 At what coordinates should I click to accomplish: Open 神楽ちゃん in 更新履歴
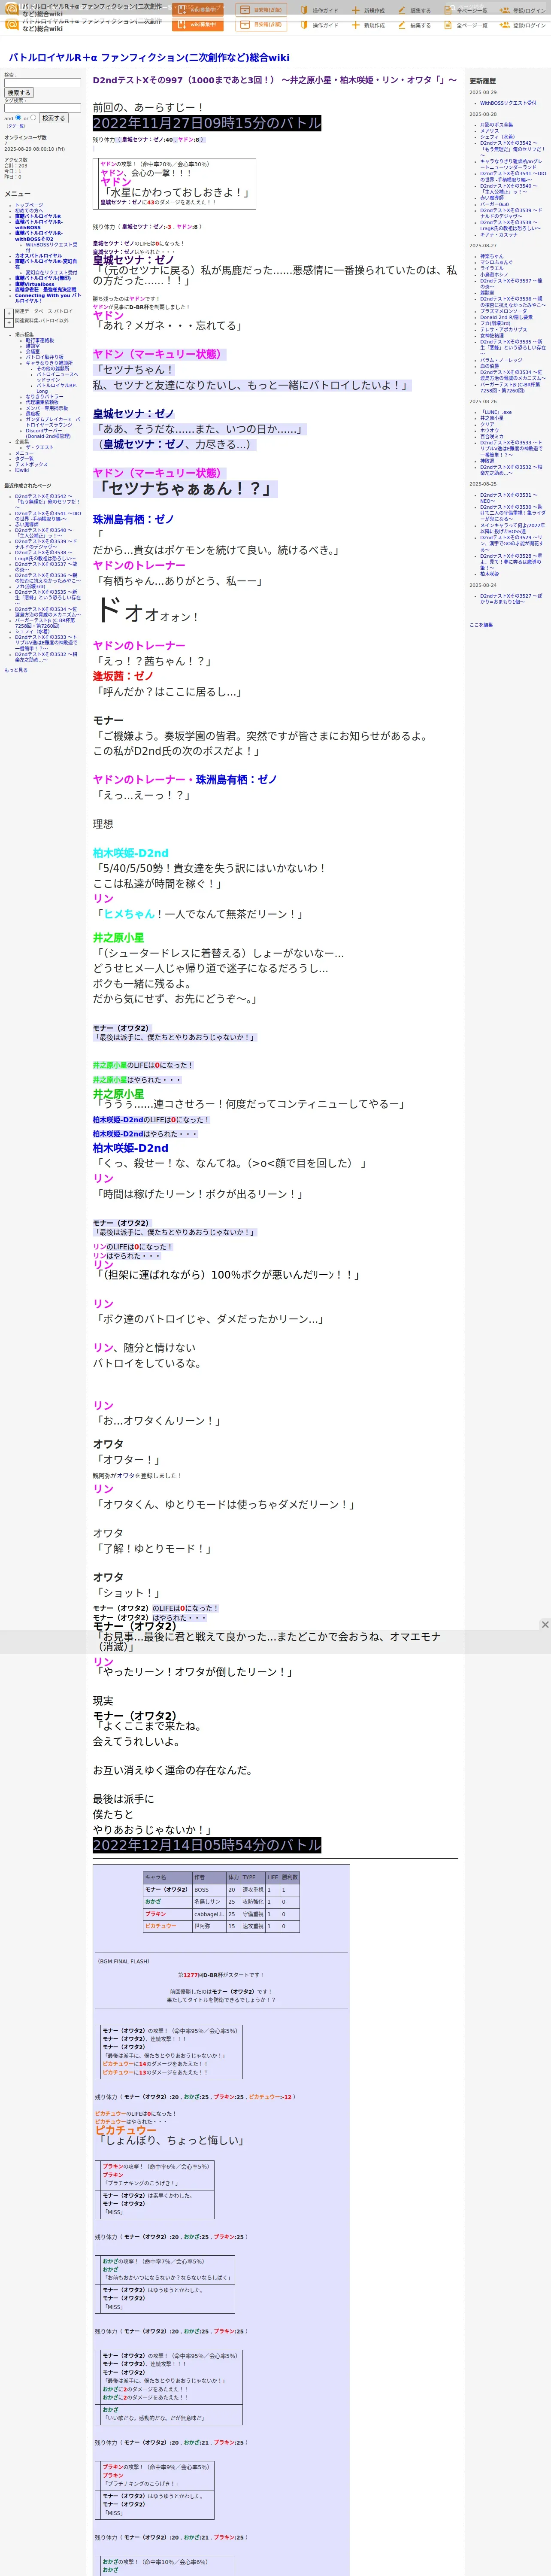492,257
